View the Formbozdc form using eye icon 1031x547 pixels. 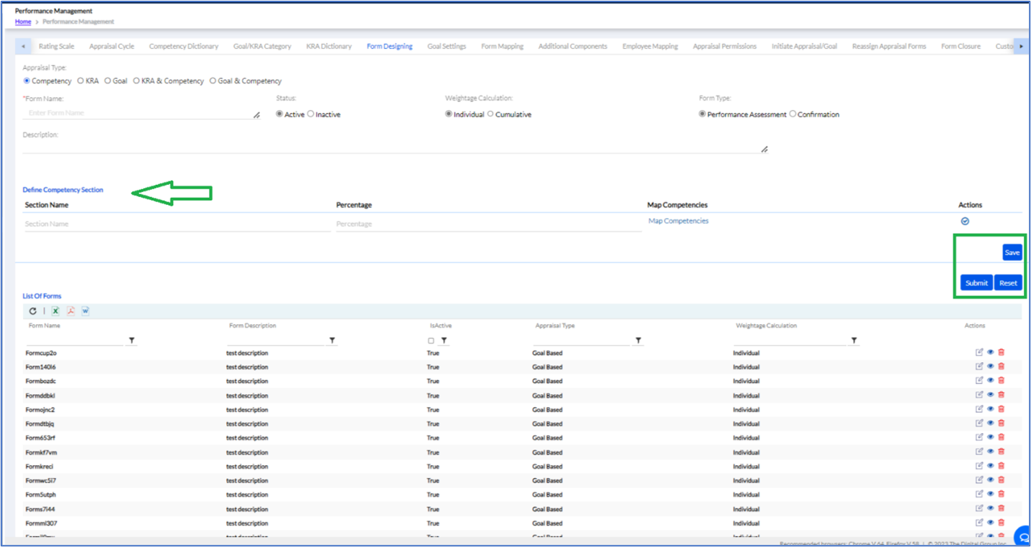coord(990,381)
